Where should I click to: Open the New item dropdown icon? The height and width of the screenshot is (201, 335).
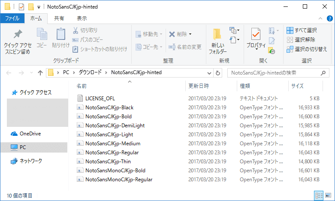point(234,30)
